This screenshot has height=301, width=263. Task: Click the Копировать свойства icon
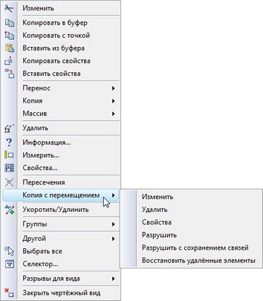(x=9, y=61)
